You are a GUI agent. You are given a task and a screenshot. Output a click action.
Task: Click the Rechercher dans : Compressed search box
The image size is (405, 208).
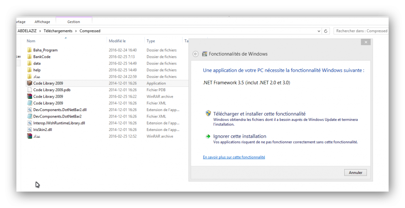coord(361,31)
